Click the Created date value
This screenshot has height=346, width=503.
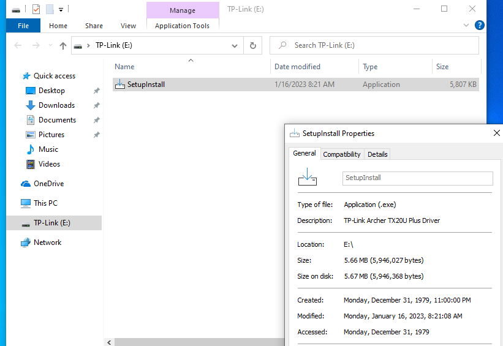pos(407,300)
